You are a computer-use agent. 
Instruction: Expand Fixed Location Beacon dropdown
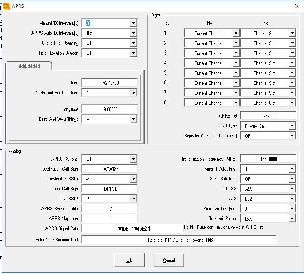click(x=133, y=53)
